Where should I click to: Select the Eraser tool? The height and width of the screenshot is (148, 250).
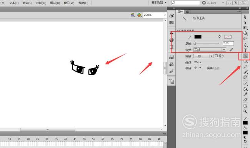[245, 100]
